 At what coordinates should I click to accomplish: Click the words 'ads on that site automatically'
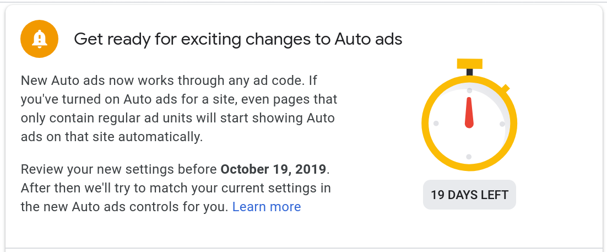click(111, 137)
